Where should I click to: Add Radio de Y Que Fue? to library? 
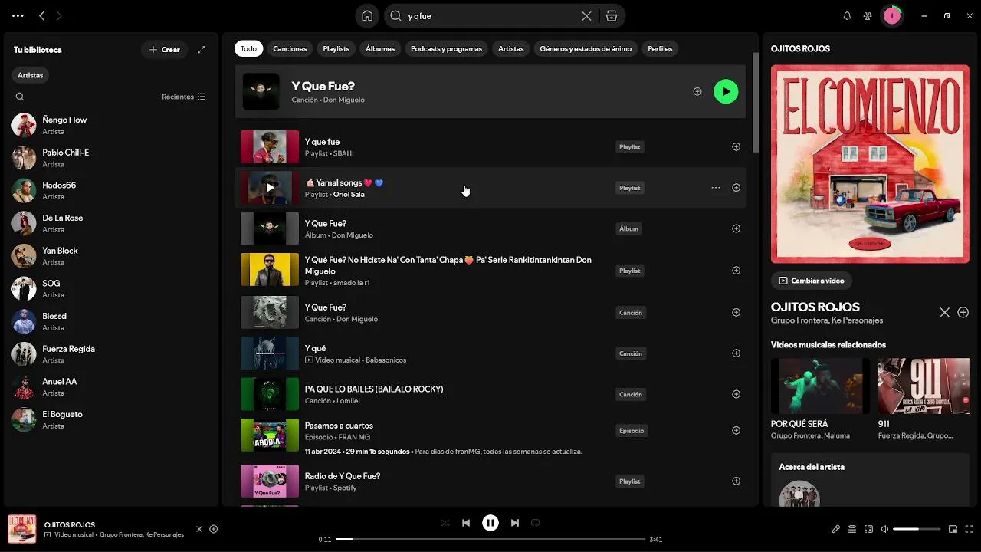point(736,481)
